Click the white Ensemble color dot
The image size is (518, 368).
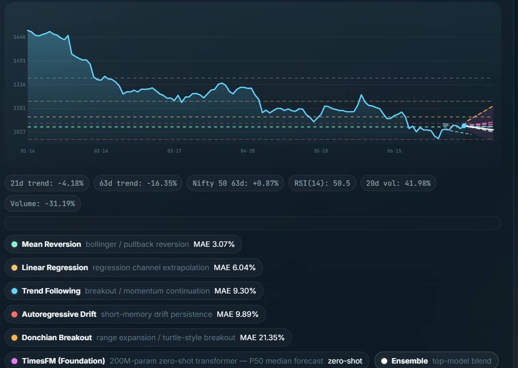(x=384, y=361)
